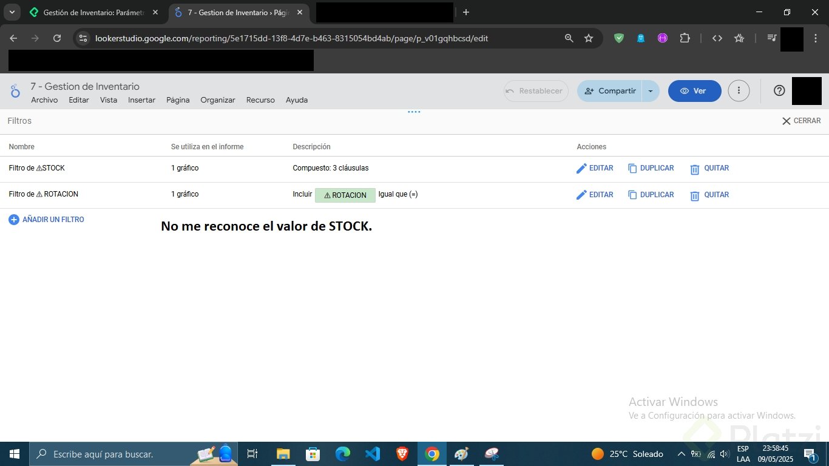Click the Ver view button
Screen dimensions: 829x466
(x=695, y=91)
